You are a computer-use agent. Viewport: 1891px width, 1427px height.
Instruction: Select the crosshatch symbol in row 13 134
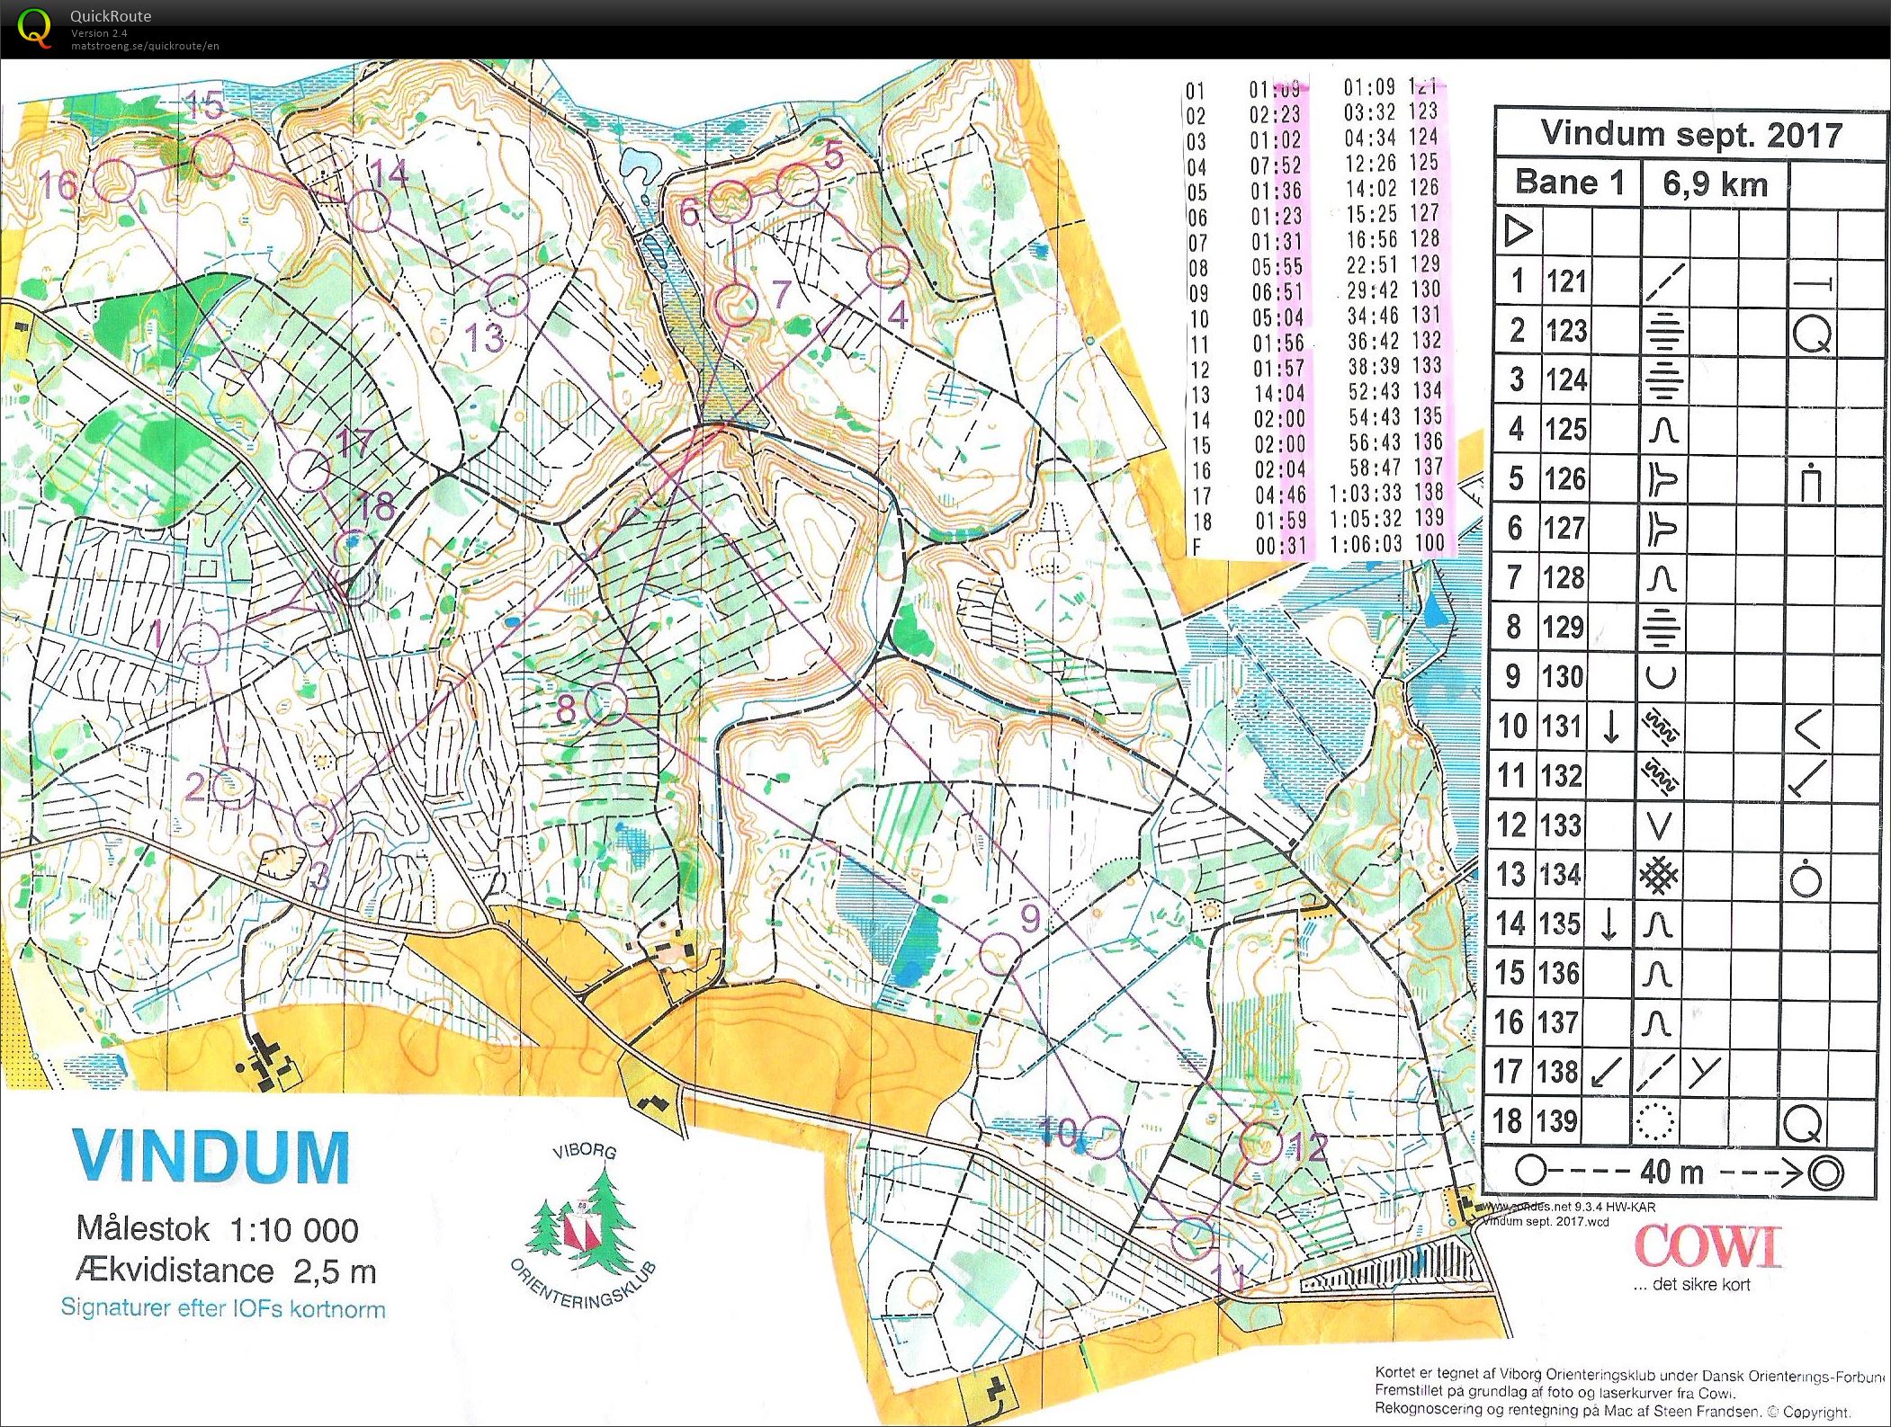1659,875
